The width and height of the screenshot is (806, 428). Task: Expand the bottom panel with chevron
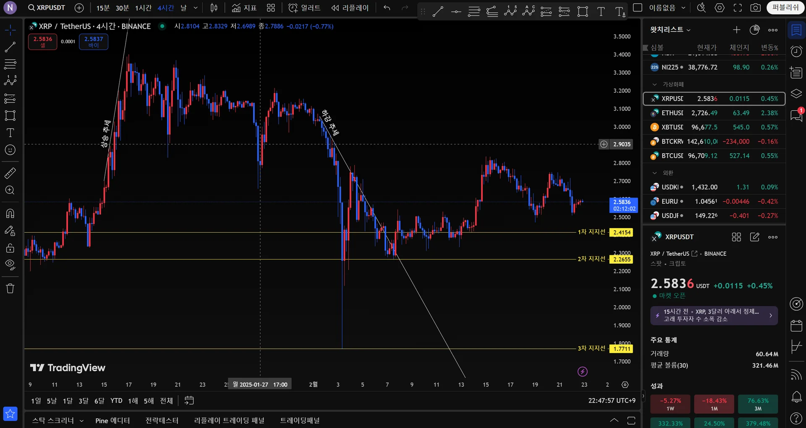[x=614, y=420]
